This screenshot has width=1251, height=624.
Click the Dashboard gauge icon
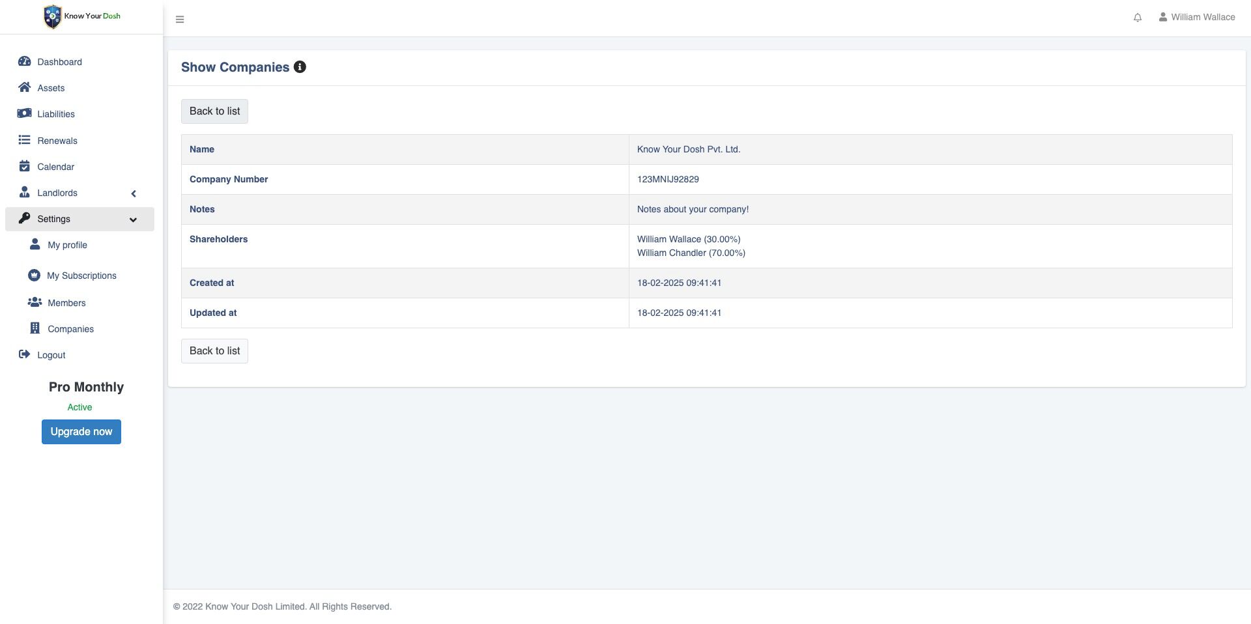(x=25, y=61)
